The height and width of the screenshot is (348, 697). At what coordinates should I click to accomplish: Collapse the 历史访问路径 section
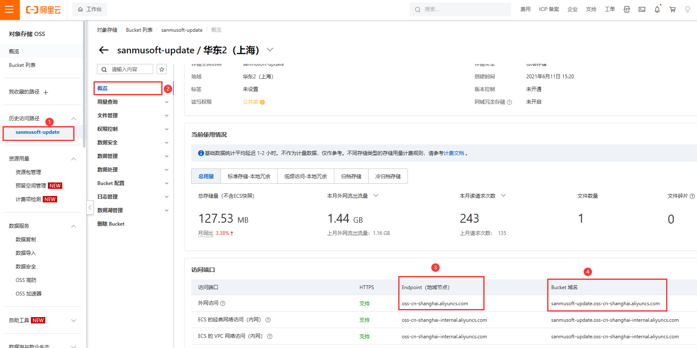pyautogui.click(x=74, y=119)
